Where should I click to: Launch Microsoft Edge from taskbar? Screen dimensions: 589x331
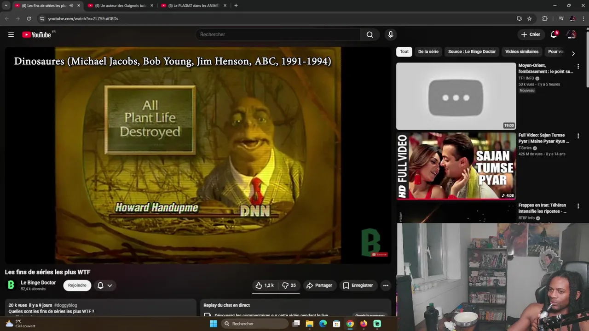click(323, 324)
